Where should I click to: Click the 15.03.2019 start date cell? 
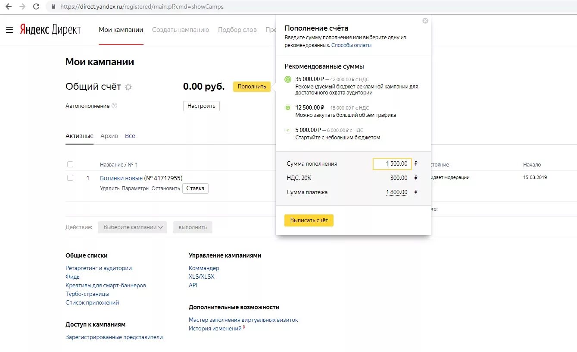click(535, 177)
